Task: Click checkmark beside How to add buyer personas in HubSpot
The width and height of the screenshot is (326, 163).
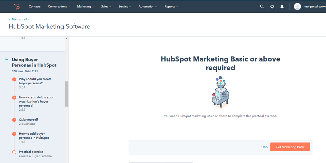Action: point(14,134)
